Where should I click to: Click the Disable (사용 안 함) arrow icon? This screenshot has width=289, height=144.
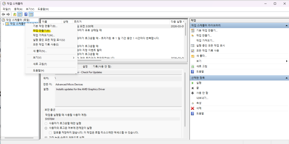click(193, 93)
